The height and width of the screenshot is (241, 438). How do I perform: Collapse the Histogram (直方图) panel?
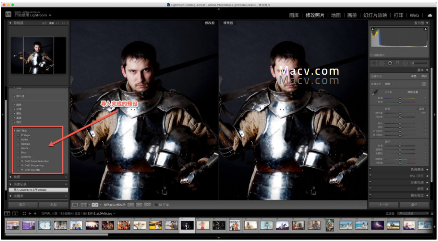tap(427, 23)
